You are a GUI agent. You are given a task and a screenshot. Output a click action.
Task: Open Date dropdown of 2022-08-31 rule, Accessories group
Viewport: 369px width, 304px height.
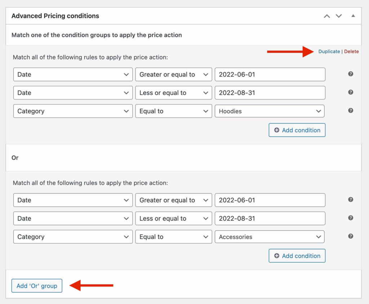(x=73, y=218)
